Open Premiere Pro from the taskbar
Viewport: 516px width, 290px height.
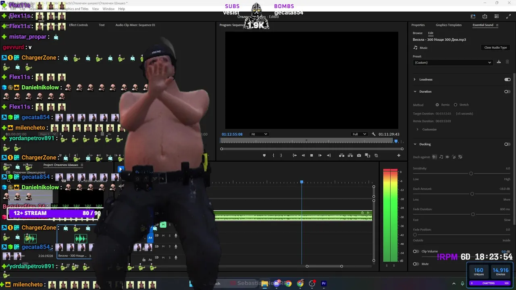point(323,284)
